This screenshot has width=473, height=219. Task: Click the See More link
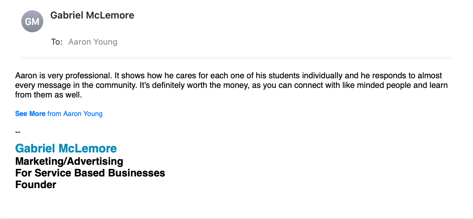pyautogui.click(x=30, y=114)
